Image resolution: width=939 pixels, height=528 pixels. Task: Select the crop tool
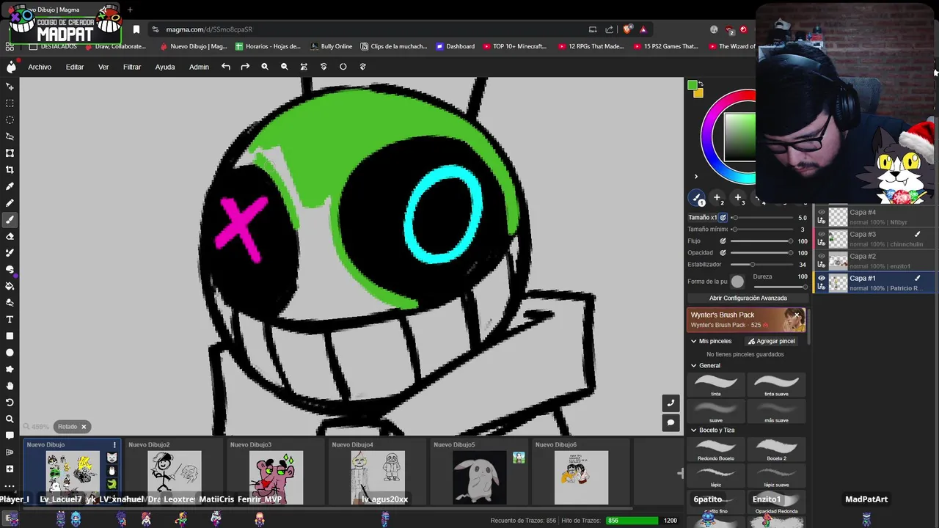(10, 169)
